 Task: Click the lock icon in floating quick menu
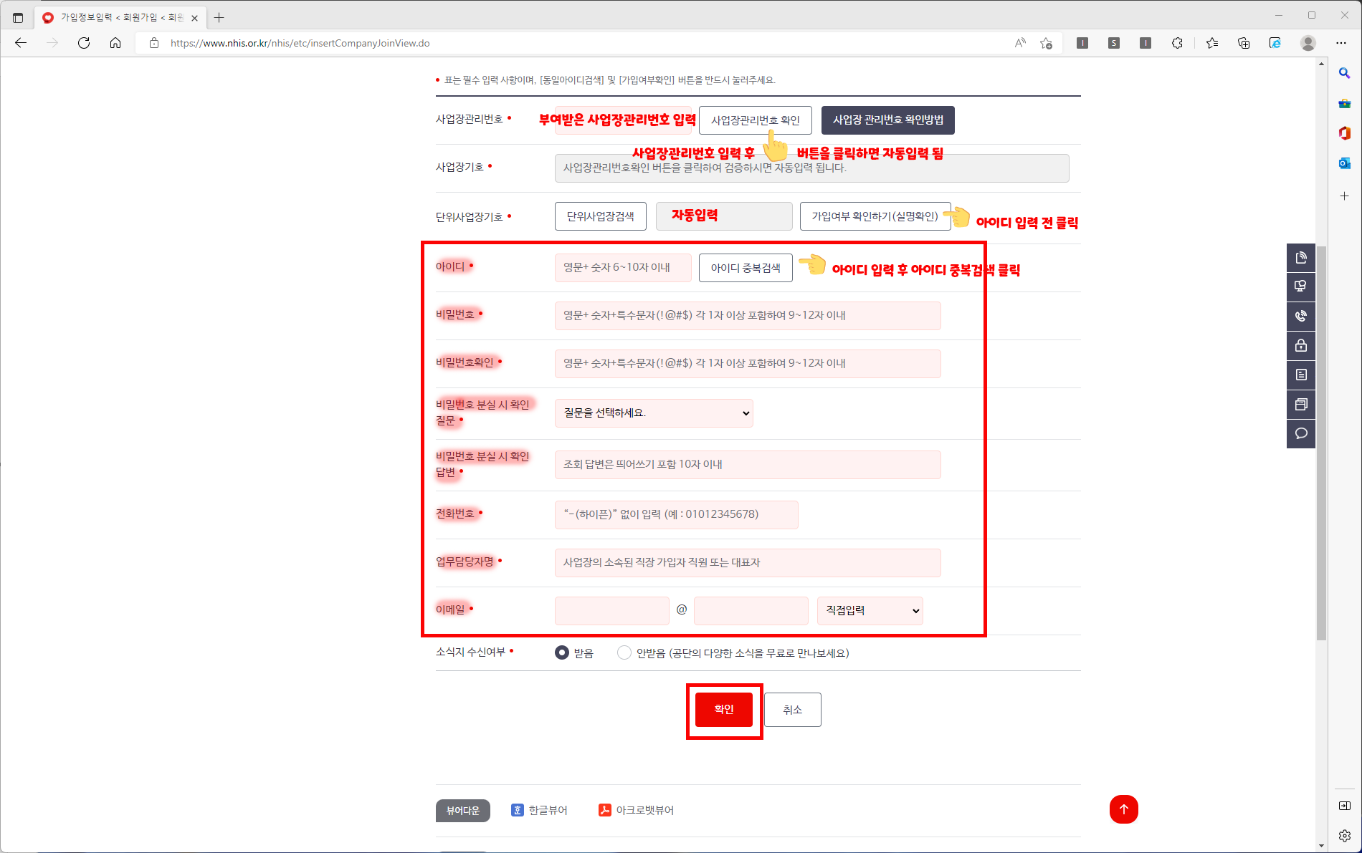[x=1301, y=345]
